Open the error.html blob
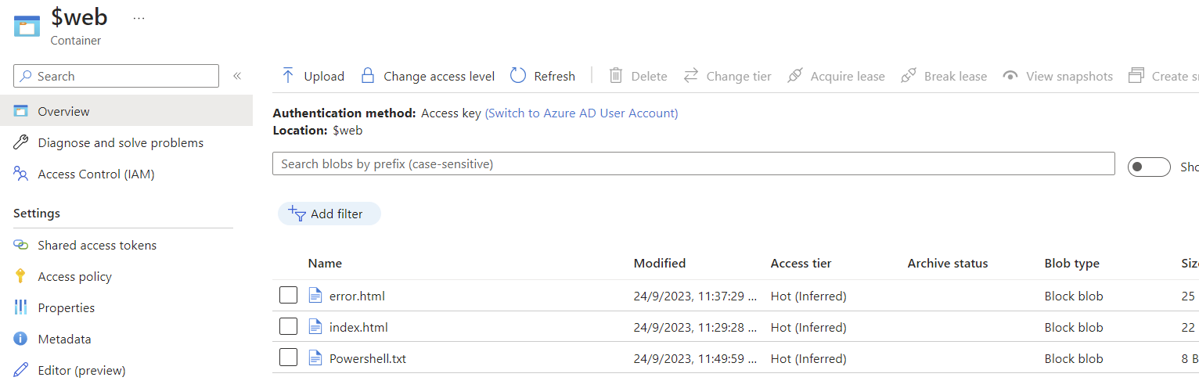Viewport: 1199px width, 388px height. (357, 296)
